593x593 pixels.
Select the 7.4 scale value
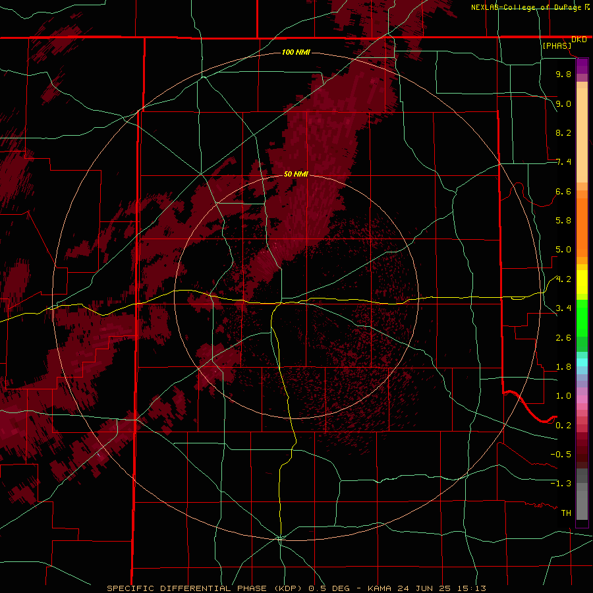coord(563,162)
